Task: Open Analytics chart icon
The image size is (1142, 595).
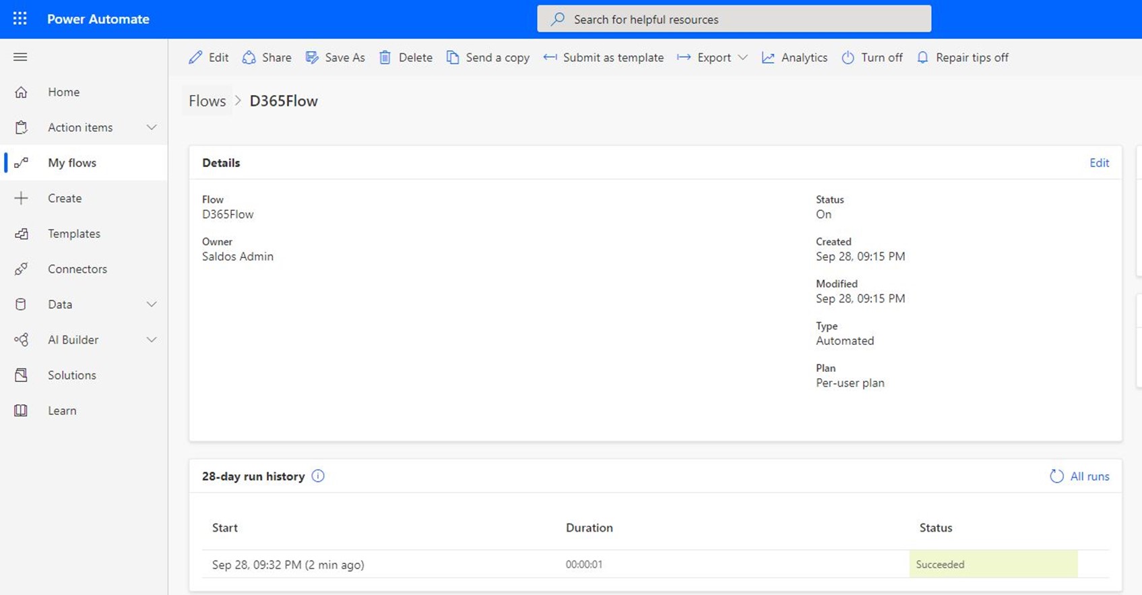Action: pyautogui.click(x=768, y=57)
